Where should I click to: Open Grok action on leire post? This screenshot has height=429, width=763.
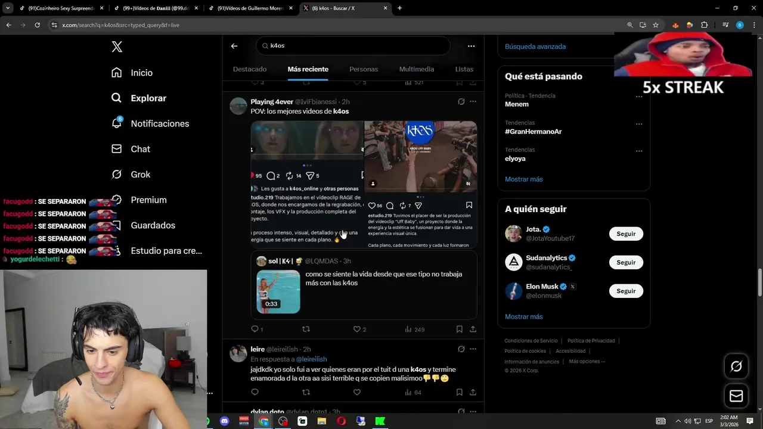pos(461,349)
